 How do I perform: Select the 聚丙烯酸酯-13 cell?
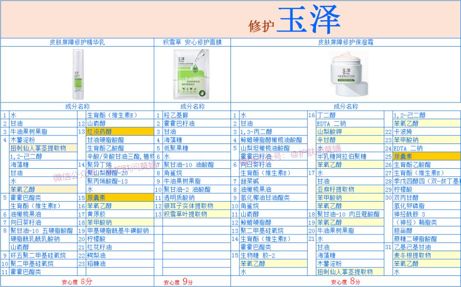tap(120, 181)
